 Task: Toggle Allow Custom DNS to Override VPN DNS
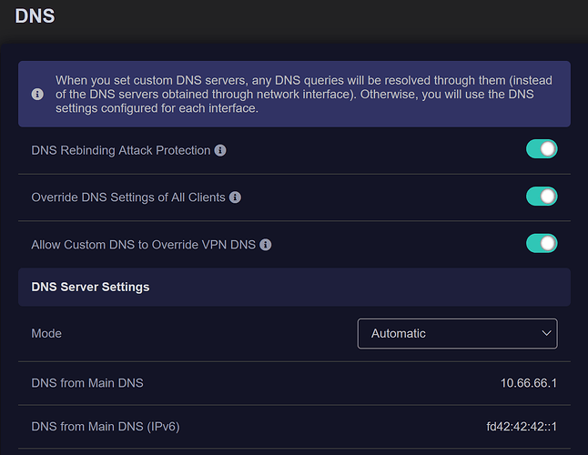(542, 244)
